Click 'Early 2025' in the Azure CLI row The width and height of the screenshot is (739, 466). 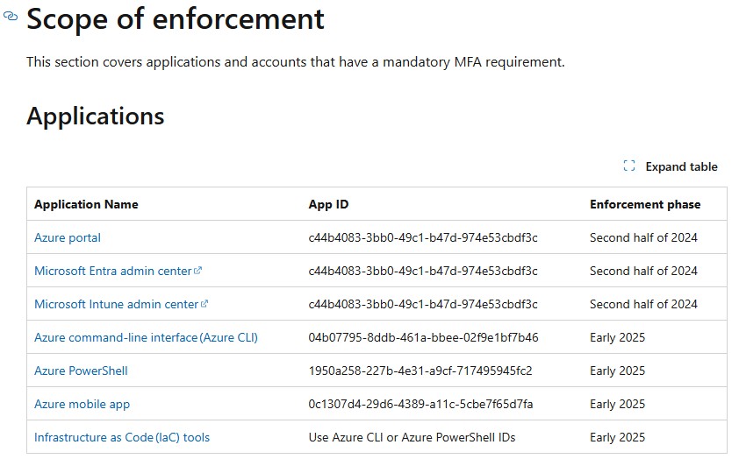coord(617,337)
